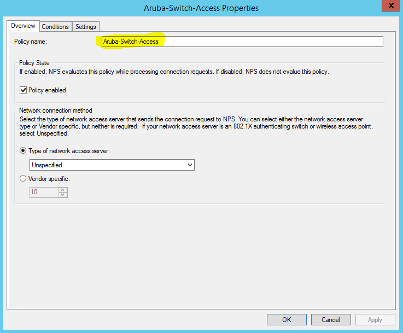
Task: Increase vendor specific number with up arrow
Action: (x=63, y=190)
